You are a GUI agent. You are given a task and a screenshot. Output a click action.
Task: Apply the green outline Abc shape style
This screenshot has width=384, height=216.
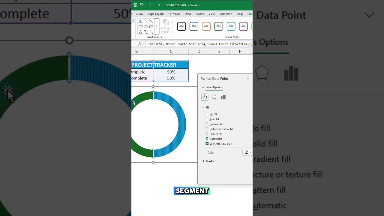[218, 26]
